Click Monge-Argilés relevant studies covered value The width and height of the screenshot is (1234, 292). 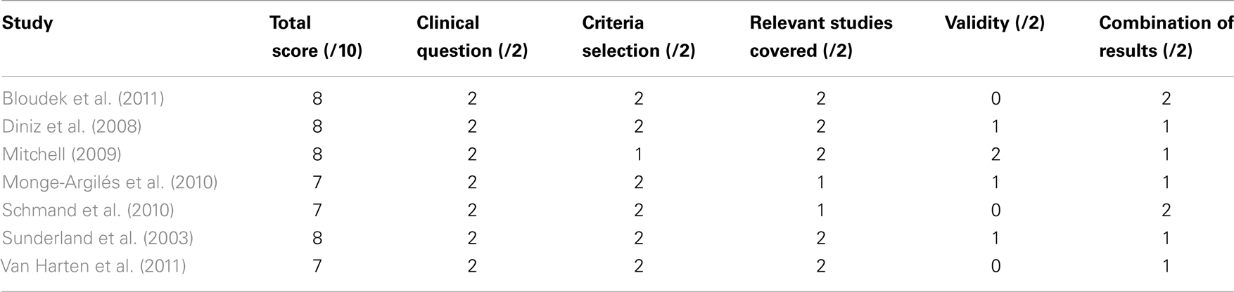[821, 182]
